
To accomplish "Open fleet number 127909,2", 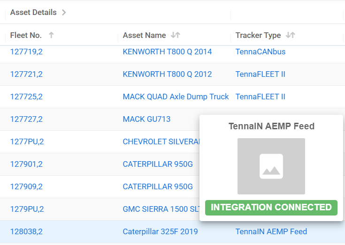I will [x=26, y=186].
